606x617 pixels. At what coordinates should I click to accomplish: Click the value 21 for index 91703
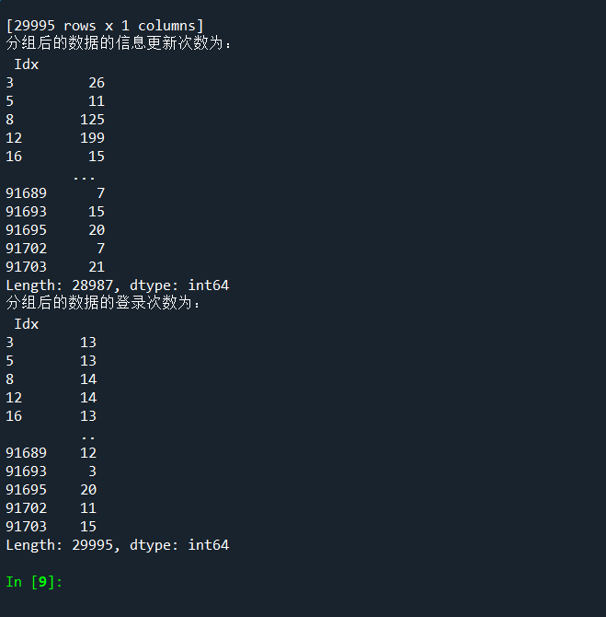pos(97,267)
